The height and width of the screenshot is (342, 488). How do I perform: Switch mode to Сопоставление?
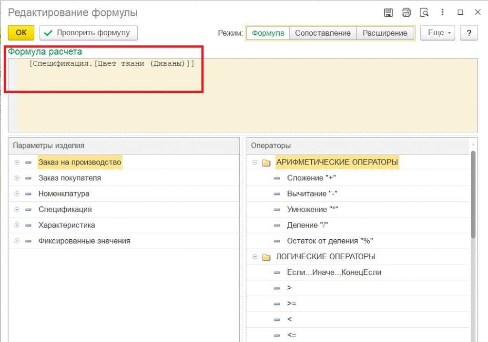[x=323, y=33]
